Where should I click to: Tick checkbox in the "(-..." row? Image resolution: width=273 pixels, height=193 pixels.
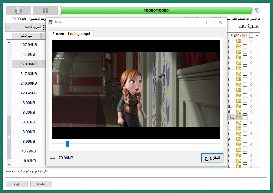tap(245, 68)
